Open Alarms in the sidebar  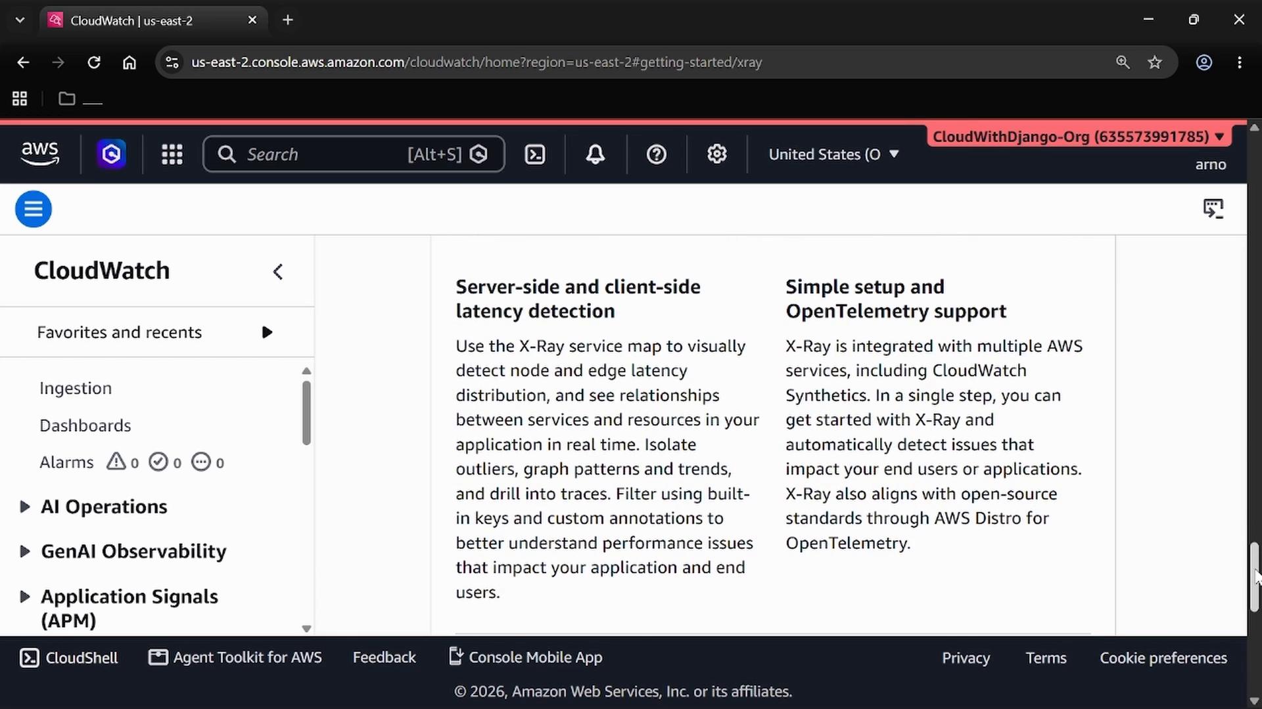pos(66,462)
